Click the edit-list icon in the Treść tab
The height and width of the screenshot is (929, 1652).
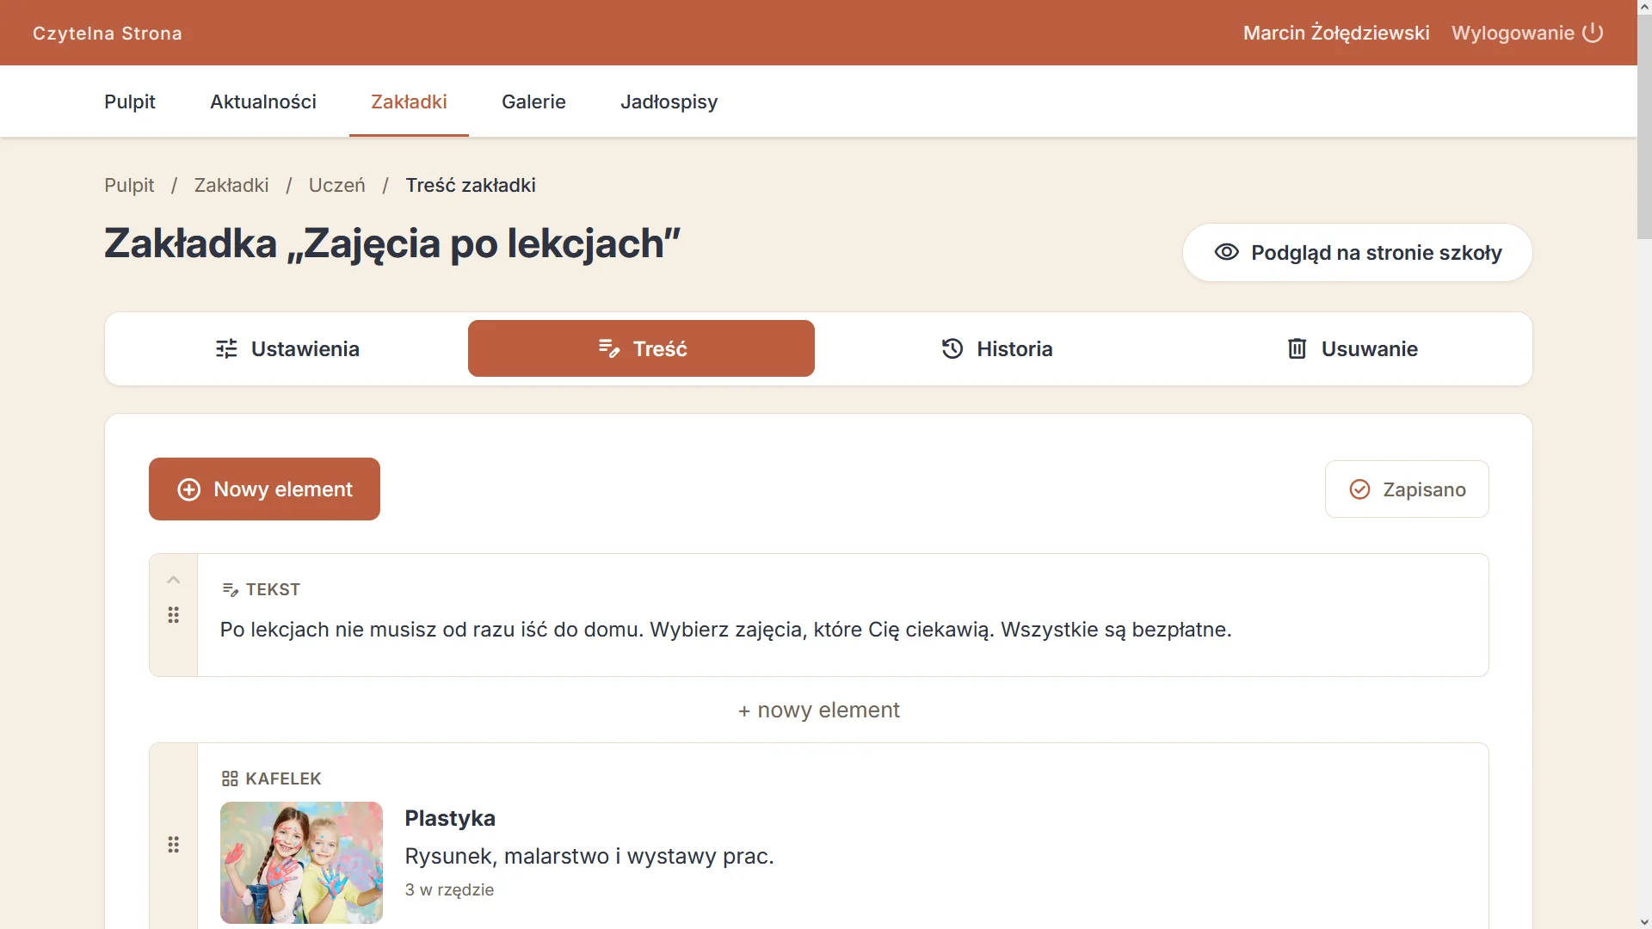pos(609,348)
